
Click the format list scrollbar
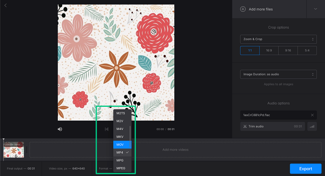point(130,136)
